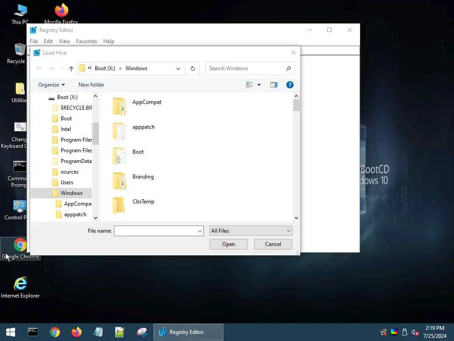Screen dimensions: 454x341
Task: Open the Edit menu in Registry Editor
Action: click(48, 41)
